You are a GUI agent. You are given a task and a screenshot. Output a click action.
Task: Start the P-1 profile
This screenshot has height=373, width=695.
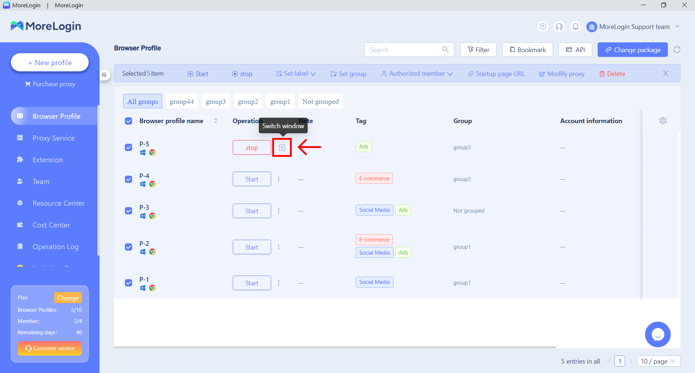tap(252, 283)
